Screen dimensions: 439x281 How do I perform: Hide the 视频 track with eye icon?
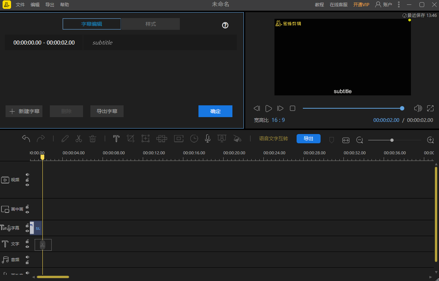coord(27,185)
